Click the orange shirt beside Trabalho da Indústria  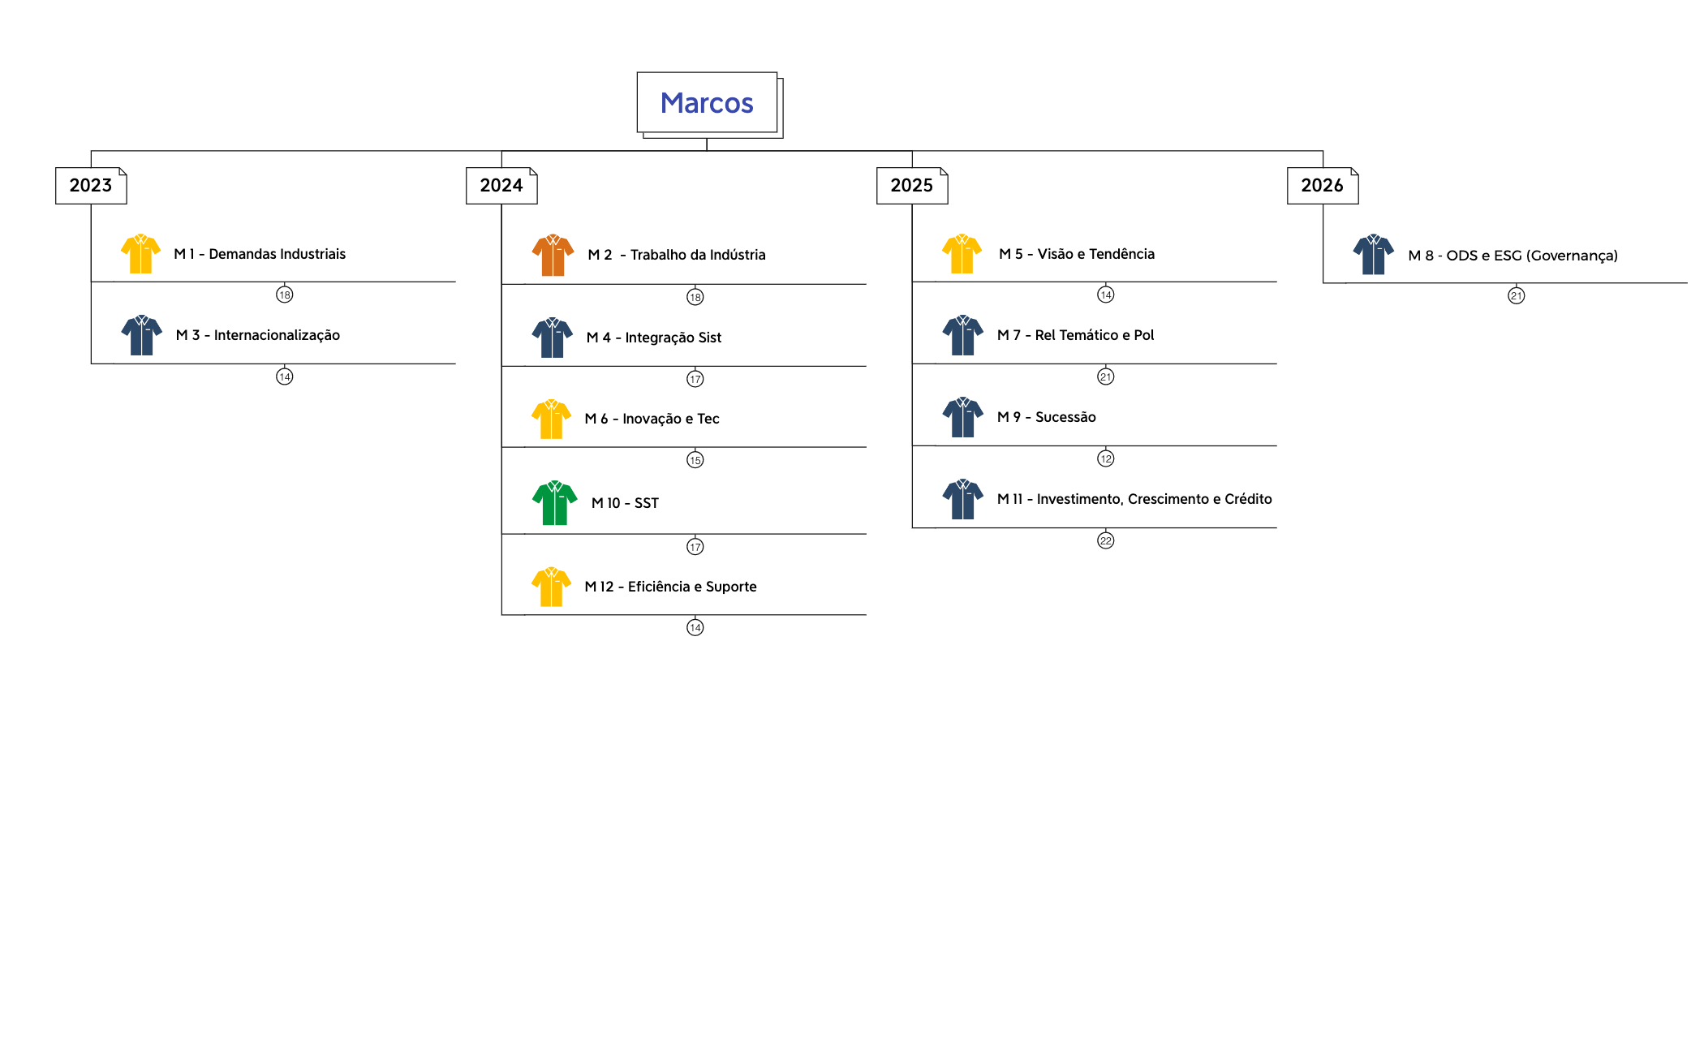553,256
